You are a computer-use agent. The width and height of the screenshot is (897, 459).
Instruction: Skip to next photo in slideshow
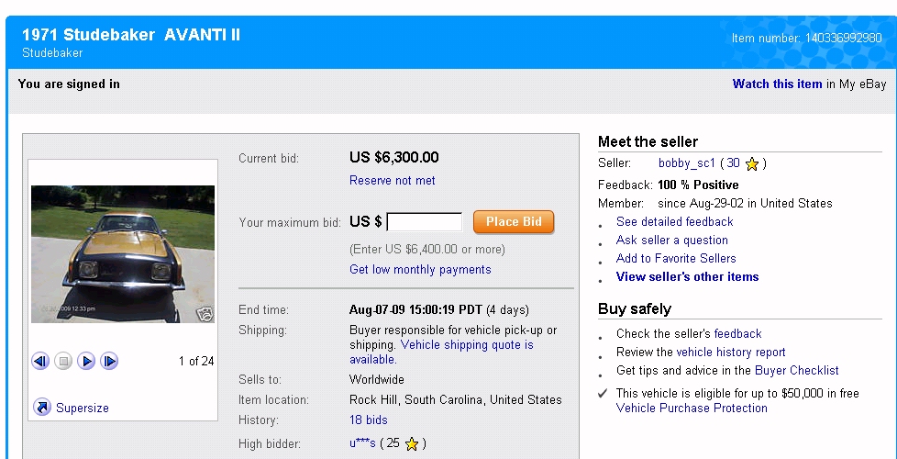[109, 362]
